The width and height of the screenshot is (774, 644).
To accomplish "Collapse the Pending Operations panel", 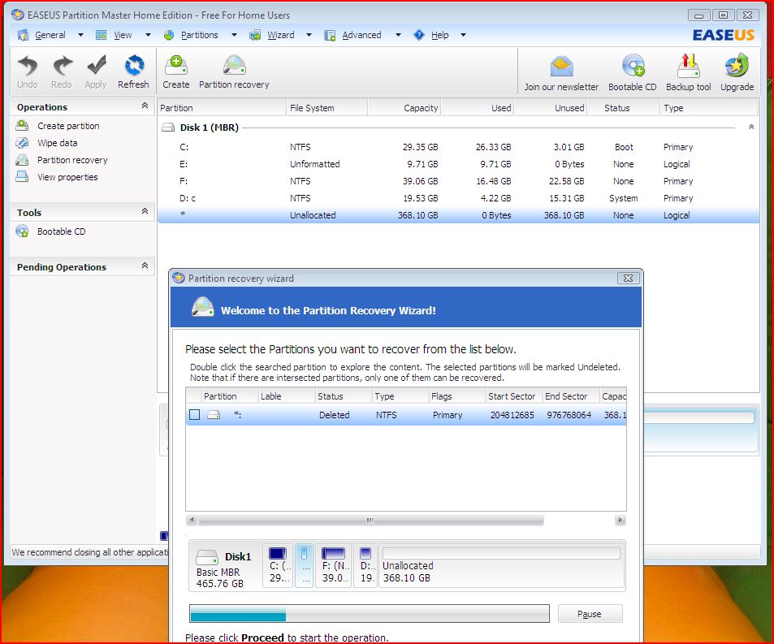I will [145, 266].
